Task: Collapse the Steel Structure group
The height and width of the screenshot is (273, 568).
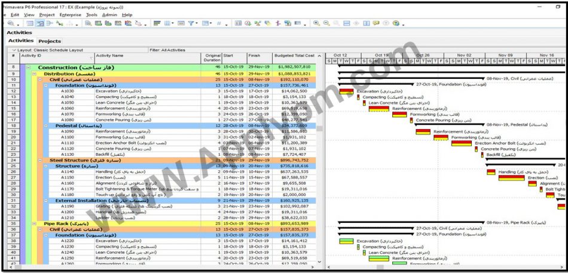Action: (x=40, y=160)
